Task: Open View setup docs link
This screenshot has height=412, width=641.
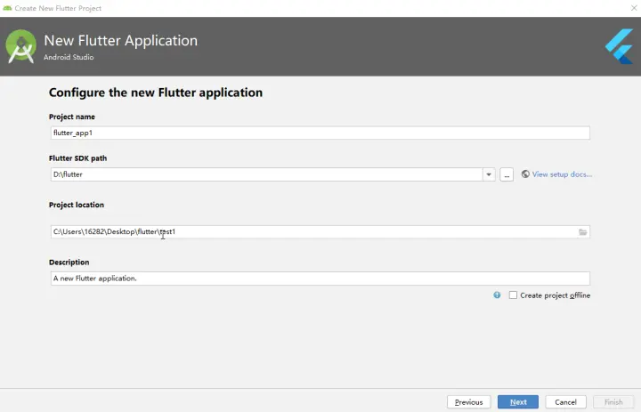Action: (x=562, y=174)
